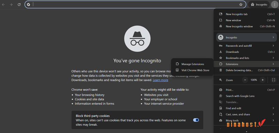
Task: Click the Incognito chip beside the address bar
Action: click(x=259, y=5)
